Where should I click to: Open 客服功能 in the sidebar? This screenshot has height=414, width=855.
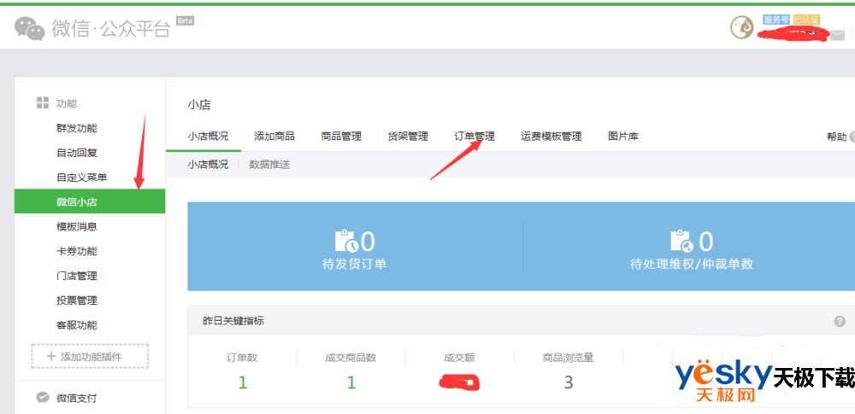tap(77, 325)
